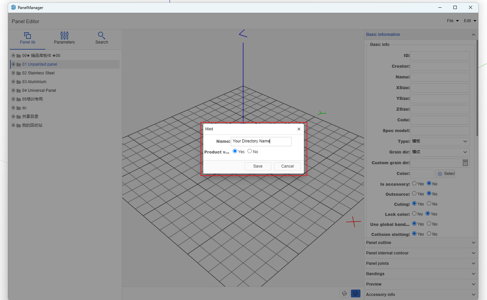Switch to wireframe cube view
The width and height of the screenshot is (487, 300).
click(x=345, y=294)
